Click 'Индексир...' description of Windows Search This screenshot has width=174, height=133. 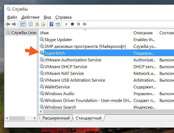(144, 107)
